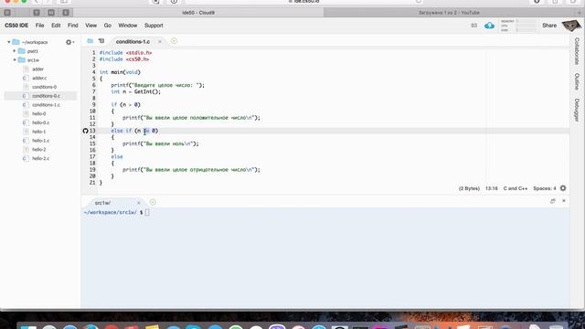Select the pset1 folder
585x329 pixels.
tap(33, 51)
